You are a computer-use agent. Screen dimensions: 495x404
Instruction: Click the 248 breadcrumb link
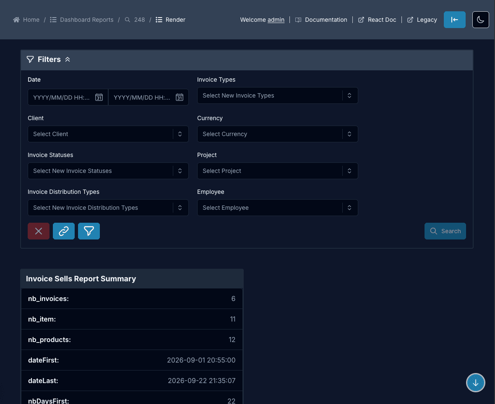139,20
